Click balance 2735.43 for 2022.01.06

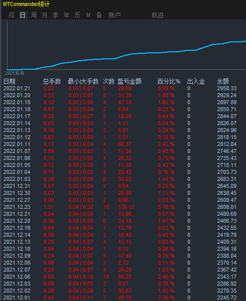point(227,158)
